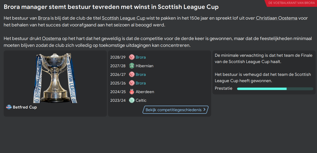The width and height of the screenshot is (317, 153).
Task: Click the chevron on Bekijk competitiegeschiedenis
Action: click(205, 110)
